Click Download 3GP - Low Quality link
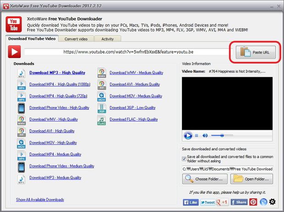 (132, 107)
